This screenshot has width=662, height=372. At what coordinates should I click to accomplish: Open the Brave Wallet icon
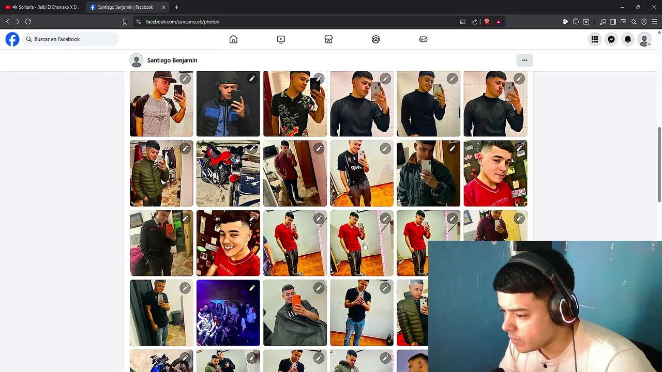[x=623, y=22]
